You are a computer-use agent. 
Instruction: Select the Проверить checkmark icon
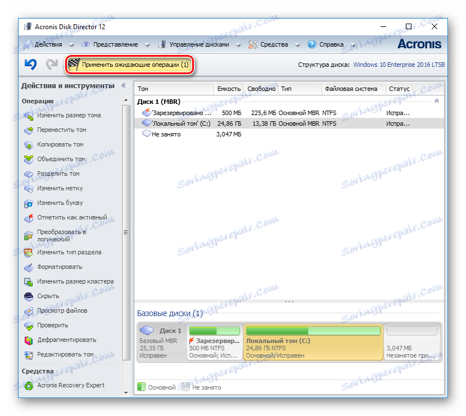(x=29, y=326)
